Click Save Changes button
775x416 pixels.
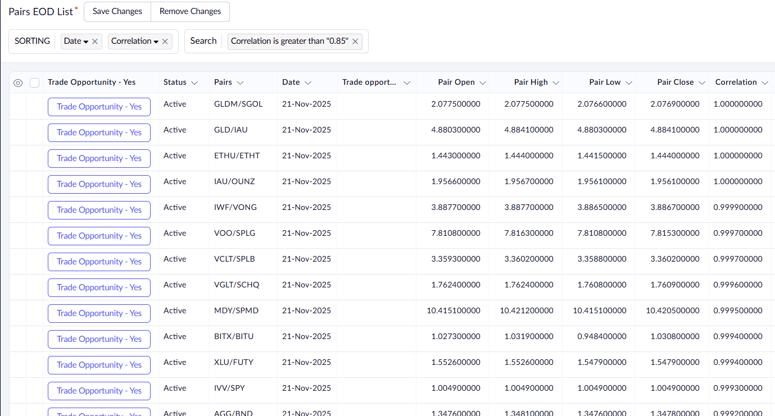pos(117,11)
